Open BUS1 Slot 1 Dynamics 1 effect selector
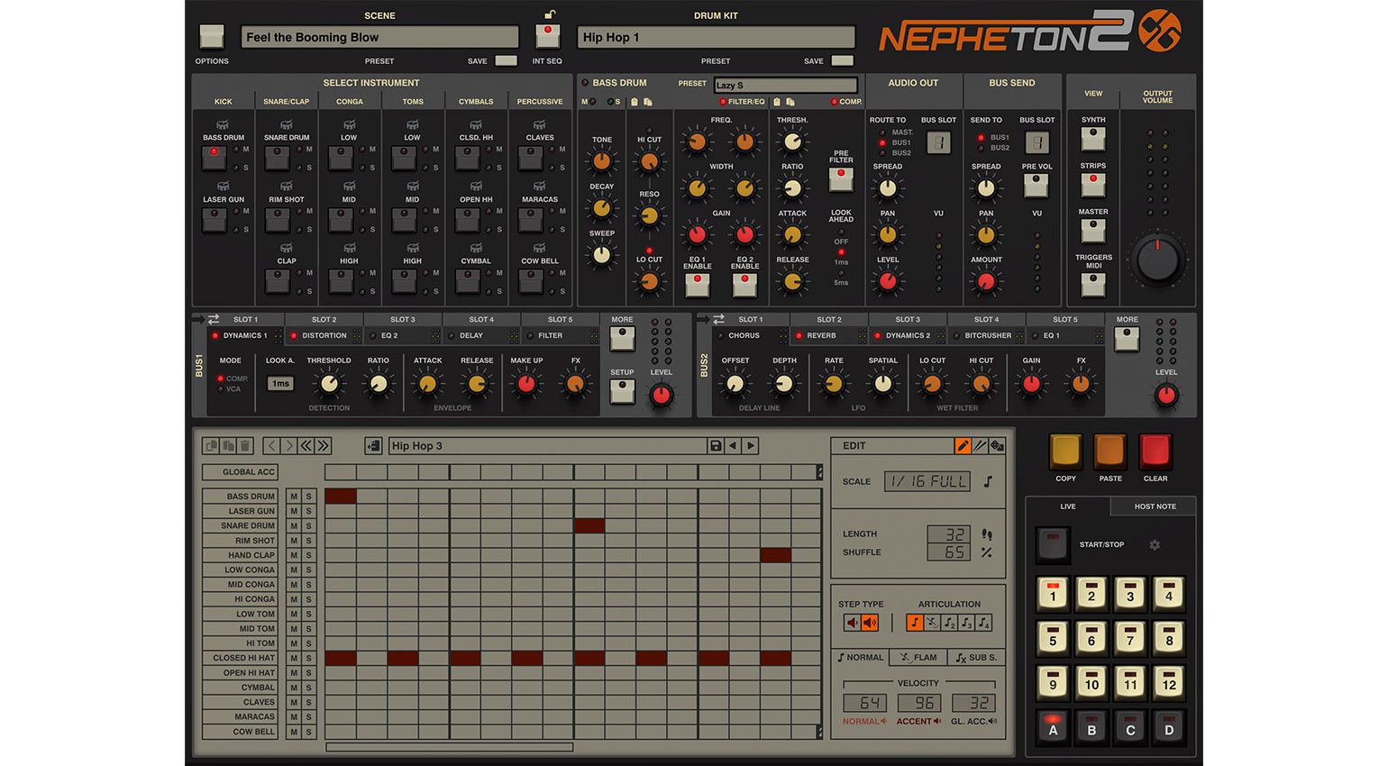Screen dimensions: 1388x766 (246, 335)
